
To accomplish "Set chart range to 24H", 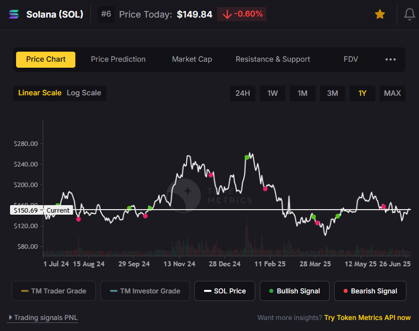I will 243,93.
